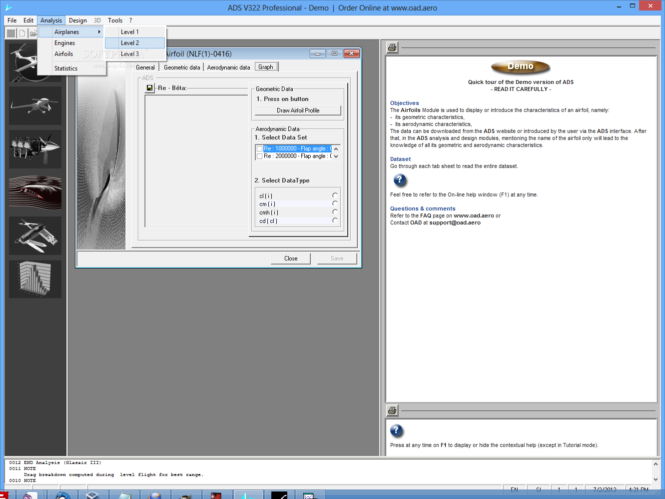Image resolution: width=665 pixels, height=499 pixels.
Task: Open the airplane design module in sidebar
Action: pyautogui.click(x=23, y=62)
